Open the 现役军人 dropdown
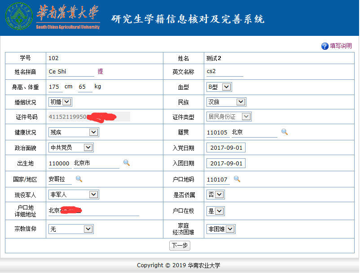The image size is (360, 273). (x=74, y=195)
